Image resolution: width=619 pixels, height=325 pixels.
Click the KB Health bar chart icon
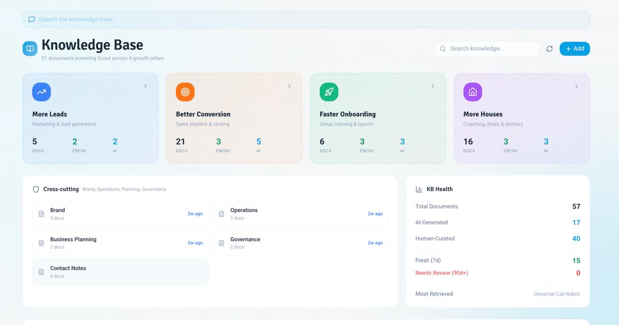point(419,189)
